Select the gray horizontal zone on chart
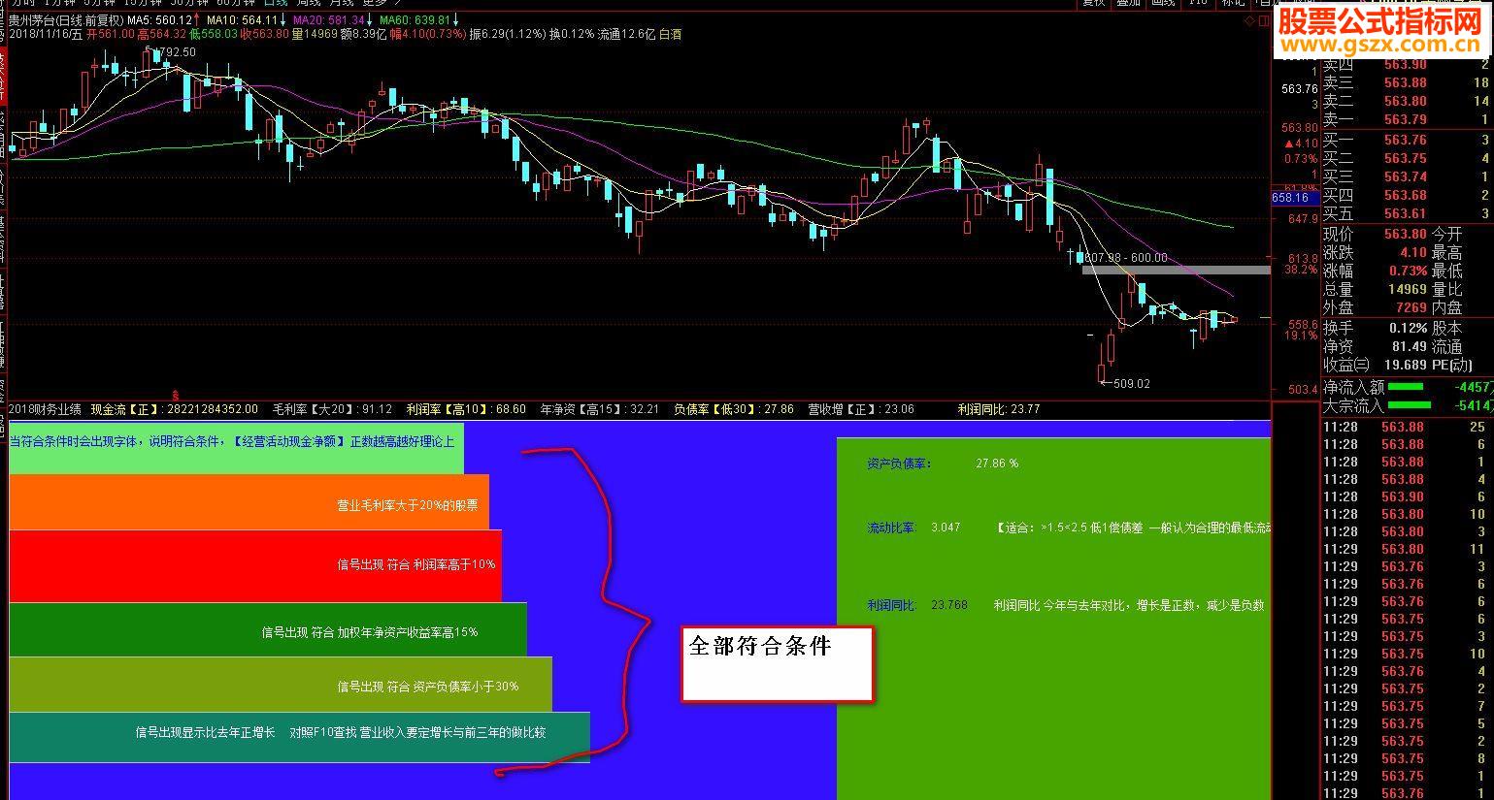This screenshot has height=800, width=1494. tap(1176, 271)
